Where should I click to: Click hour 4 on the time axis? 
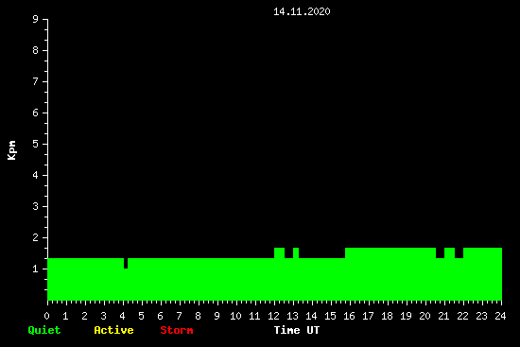click(122, 316)
